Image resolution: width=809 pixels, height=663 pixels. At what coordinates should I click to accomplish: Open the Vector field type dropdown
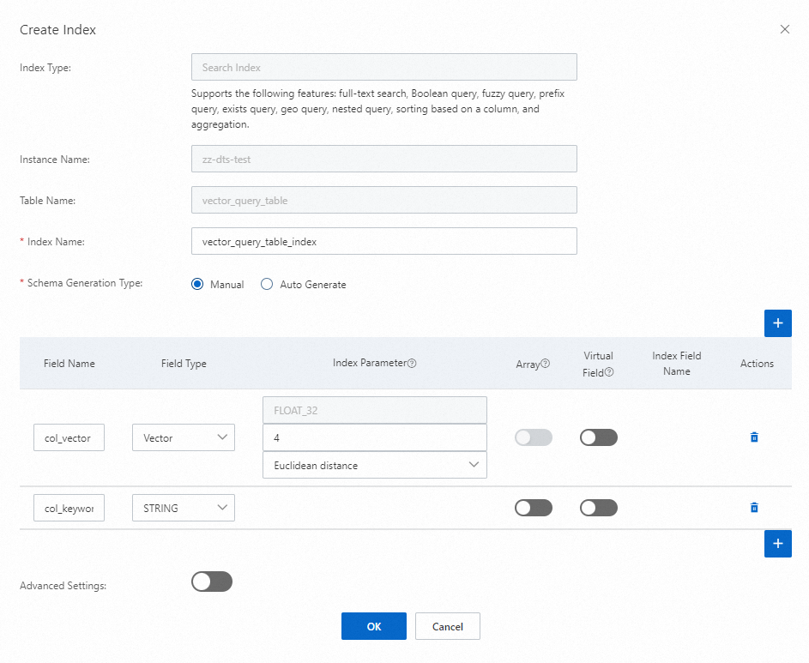pos(184,437)
